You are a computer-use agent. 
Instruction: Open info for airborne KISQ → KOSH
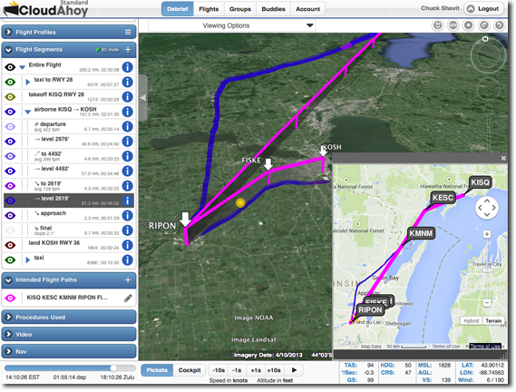click(x=127, y=112)
